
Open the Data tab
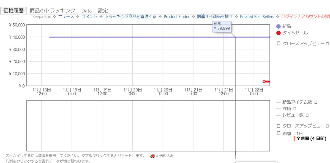point(86,11)
